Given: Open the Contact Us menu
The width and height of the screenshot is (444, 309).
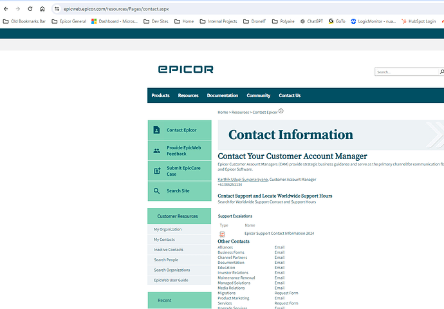Looking at the screenshot, I should click(x=290, y=95).
